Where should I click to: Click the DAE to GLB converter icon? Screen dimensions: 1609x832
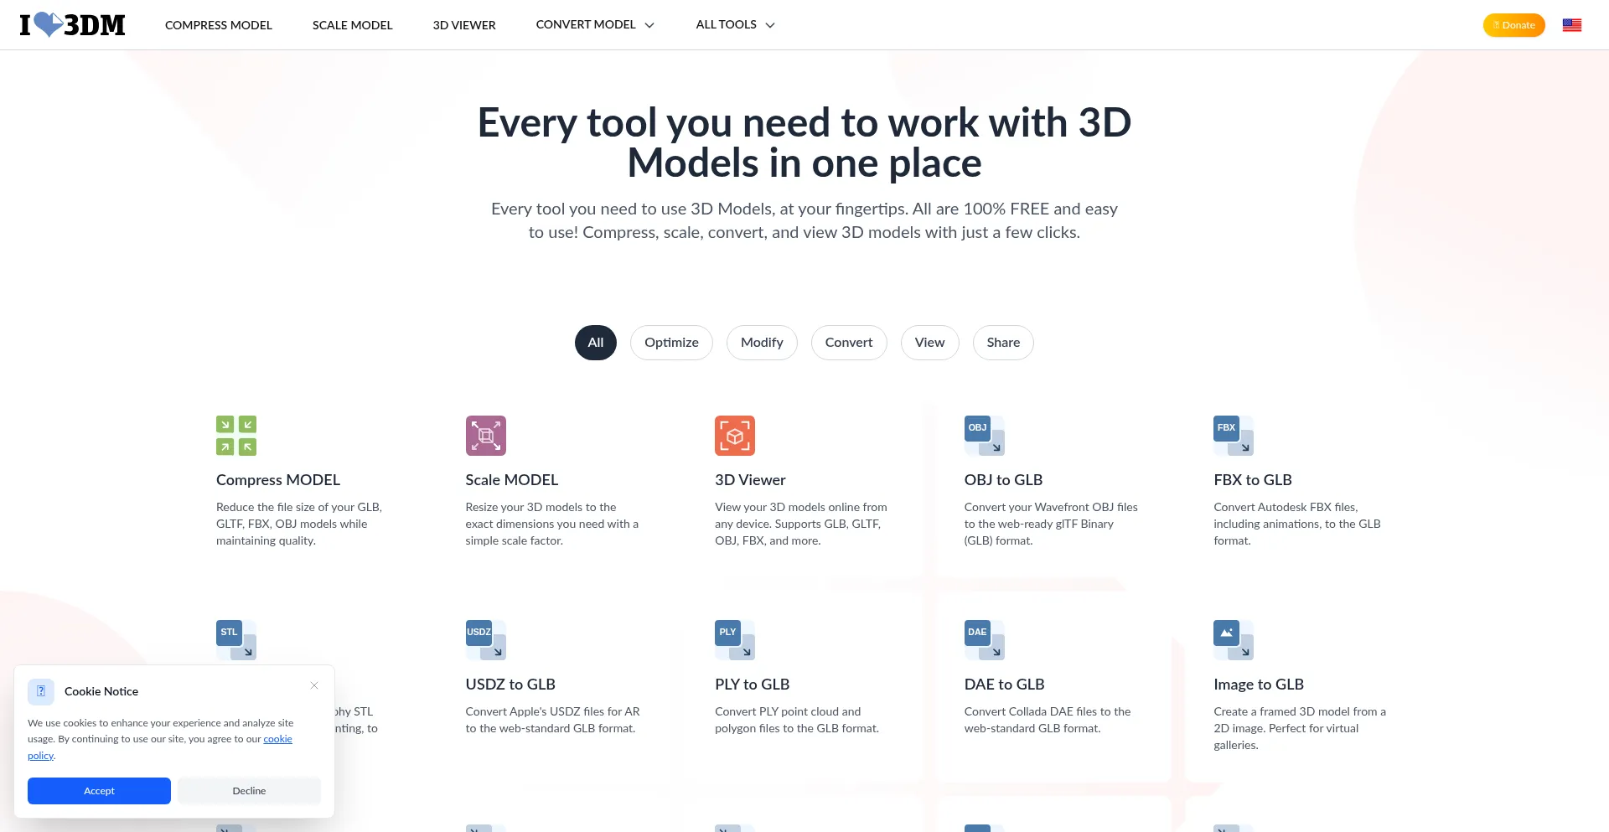pyautogui.click(x=984, y=640)
